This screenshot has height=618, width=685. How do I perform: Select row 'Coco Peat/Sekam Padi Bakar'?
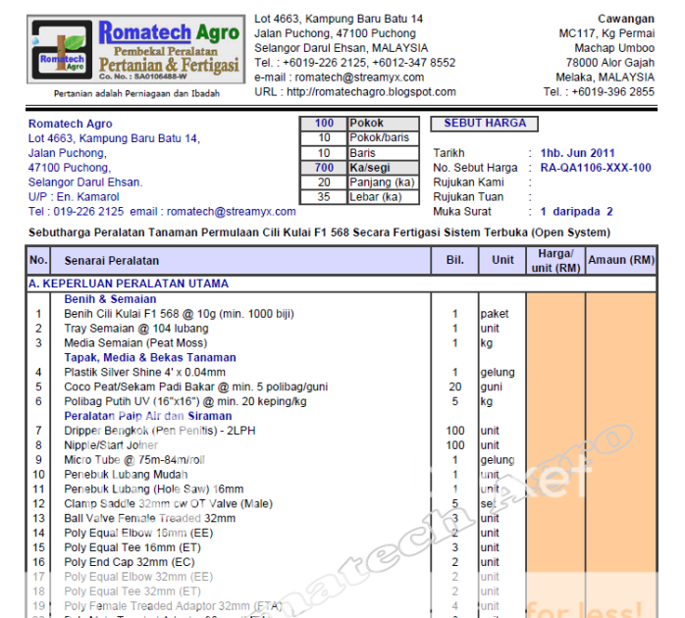[342, 386]
